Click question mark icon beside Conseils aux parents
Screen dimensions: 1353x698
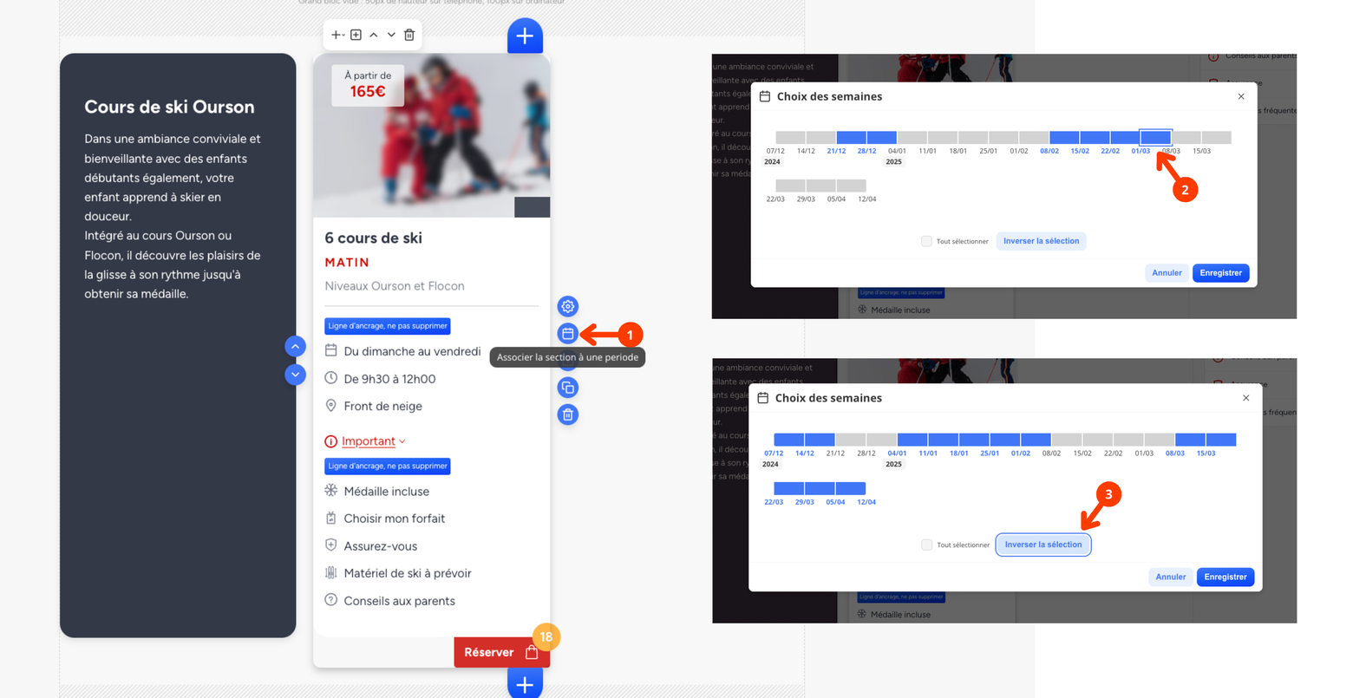(x=330, y=600)
